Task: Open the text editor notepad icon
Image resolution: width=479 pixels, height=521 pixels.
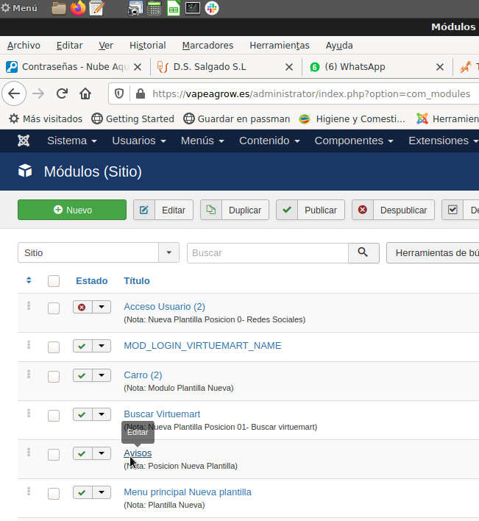Action: tap(97, 8)
